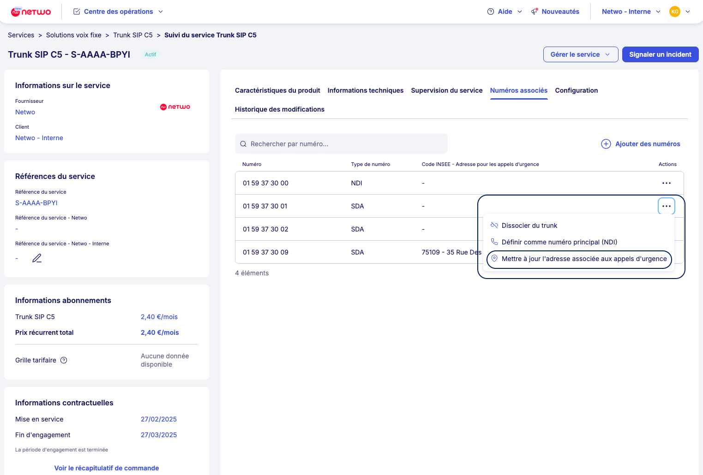Switch to Configuration tab
Screen dimensions: 703x475
tap(577, 90)
